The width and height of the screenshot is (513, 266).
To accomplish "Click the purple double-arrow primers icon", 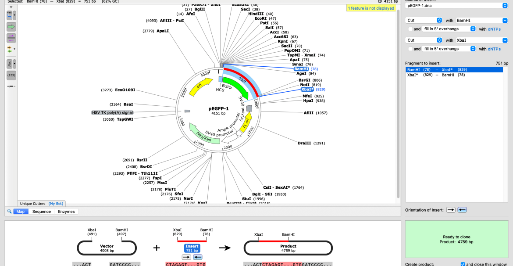I will tap(11, 38).
